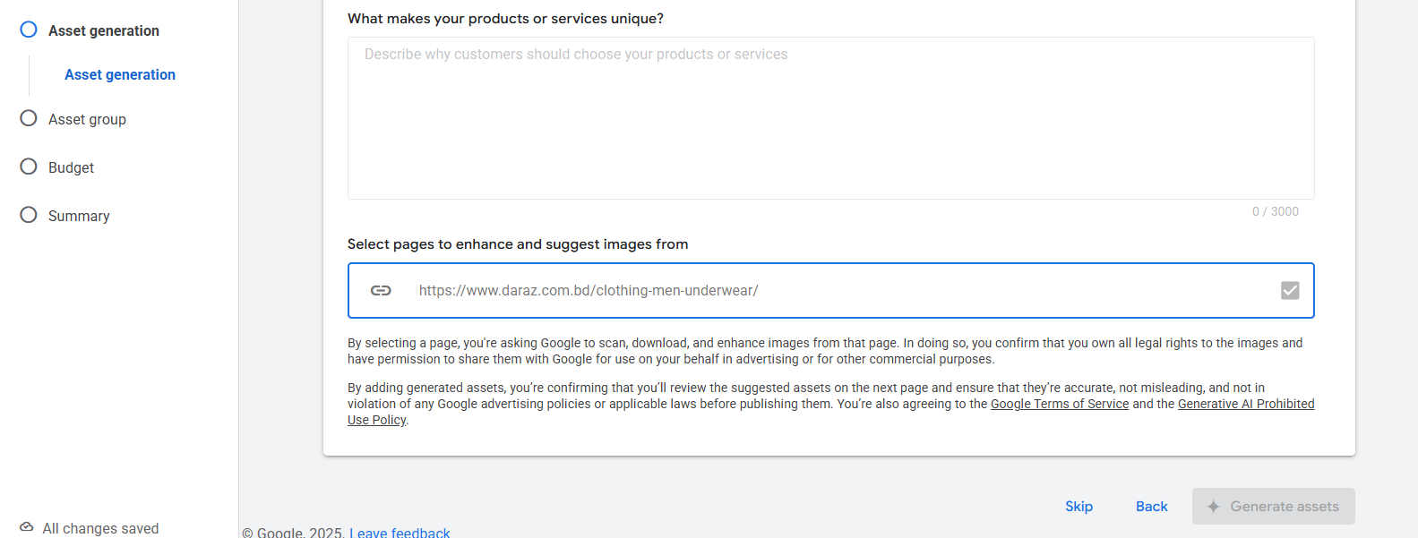Jump to the Summary step label
Image resolution: width=1418 pixels, height=538 pixels.
(79, 216)
